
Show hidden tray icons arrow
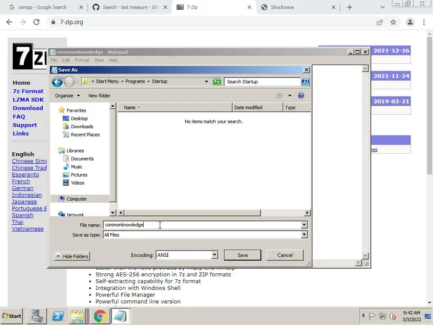[x=363, y=316]
